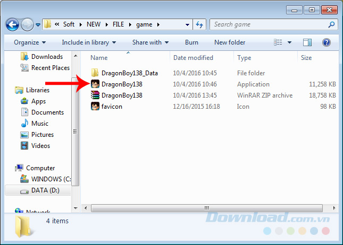Open the Pictures library

click(43, 135)
